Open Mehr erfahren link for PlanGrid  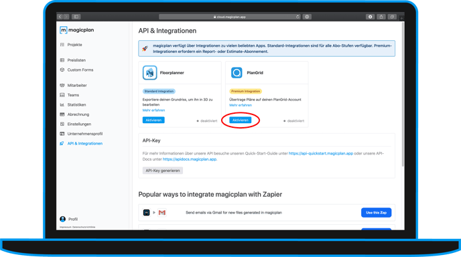point(241,105)
